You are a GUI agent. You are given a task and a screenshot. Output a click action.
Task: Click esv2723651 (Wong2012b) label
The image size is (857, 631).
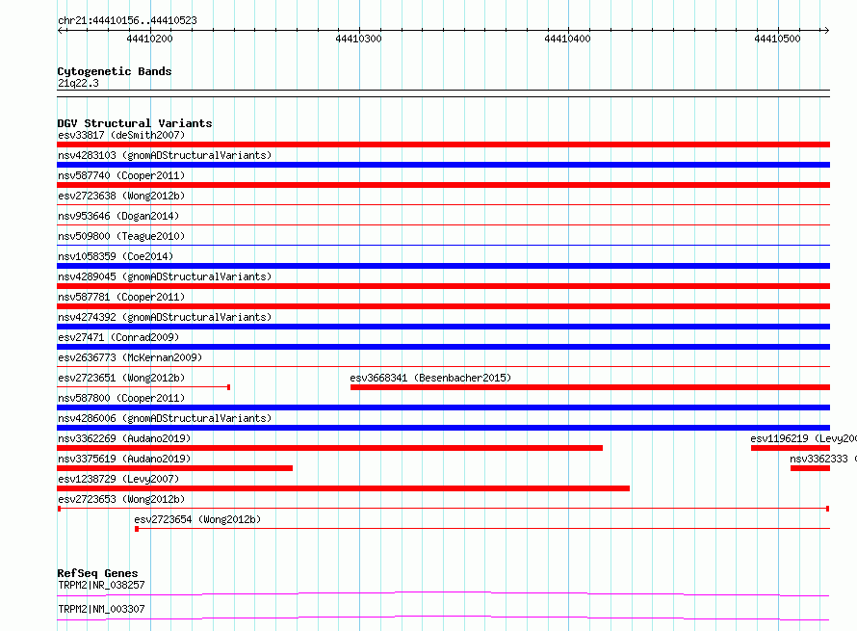121,378
